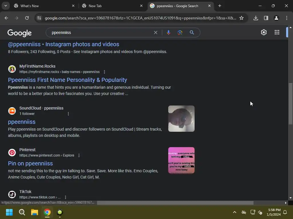Close the What's New tab
Image resolution: width=293 pixels, height=219 pixels.
[73, 6]
